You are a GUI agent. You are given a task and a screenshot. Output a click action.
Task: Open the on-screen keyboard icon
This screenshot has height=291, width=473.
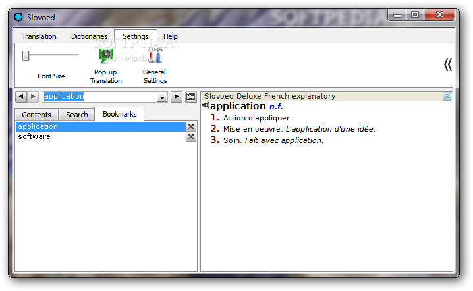(190, 97)
